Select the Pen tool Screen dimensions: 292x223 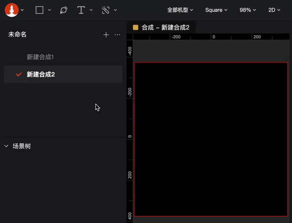[64, 10]
